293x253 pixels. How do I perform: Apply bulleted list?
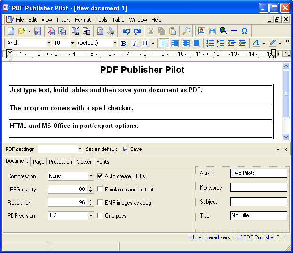[210, 43]
